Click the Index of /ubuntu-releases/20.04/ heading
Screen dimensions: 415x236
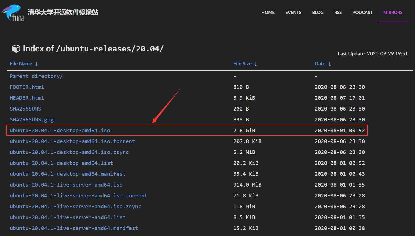(93, 49)
